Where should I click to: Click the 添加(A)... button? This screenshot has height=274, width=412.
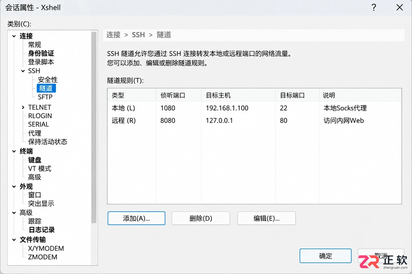[136, 218]
